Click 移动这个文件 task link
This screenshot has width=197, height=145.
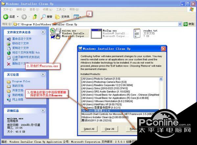pyautogui.click(x=20, y=43)
